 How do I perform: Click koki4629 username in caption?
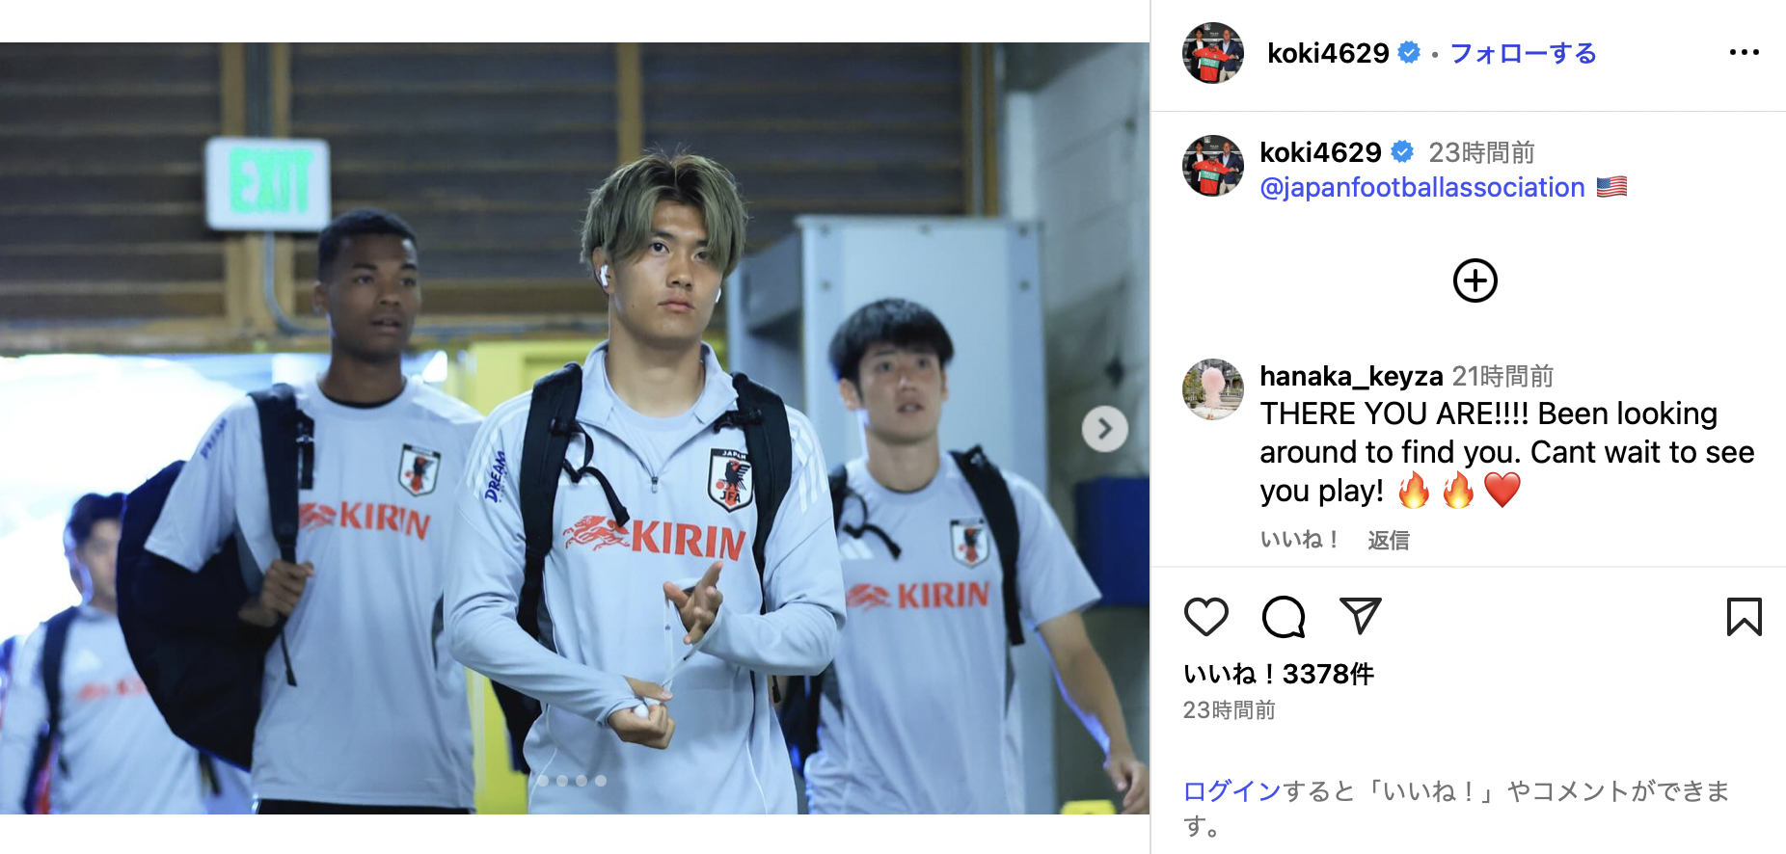[x=1320, y=152]
